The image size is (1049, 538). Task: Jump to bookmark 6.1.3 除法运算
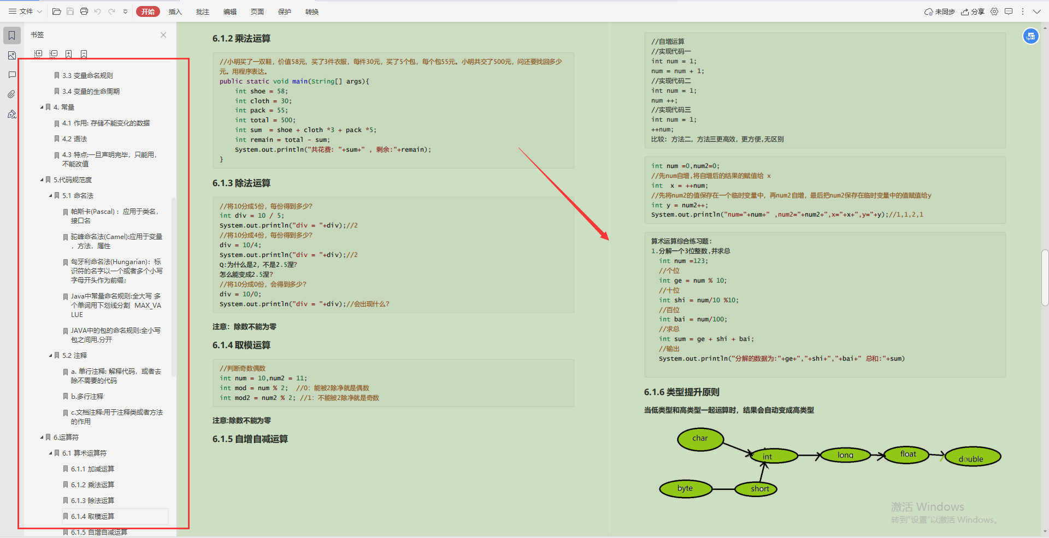click(x=92, y=501)
